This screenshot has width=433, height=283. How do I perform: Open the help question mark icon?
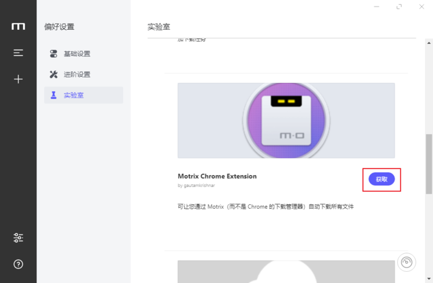19,264
